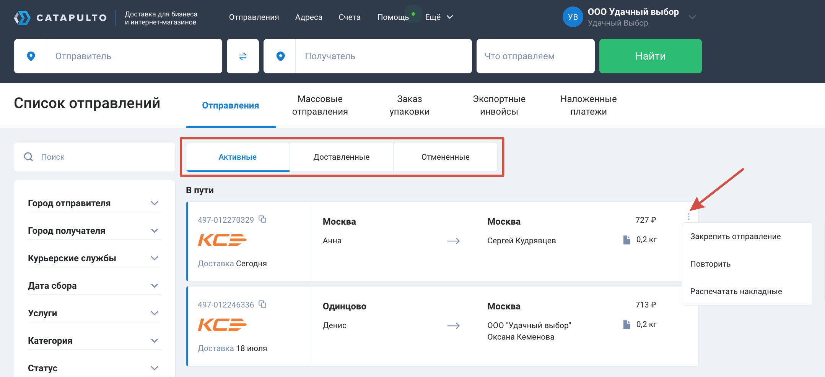Image resolution: width=825 pixels, height=377 pixels.
Task: Click price 713 ₽
Action: [646, 305]
